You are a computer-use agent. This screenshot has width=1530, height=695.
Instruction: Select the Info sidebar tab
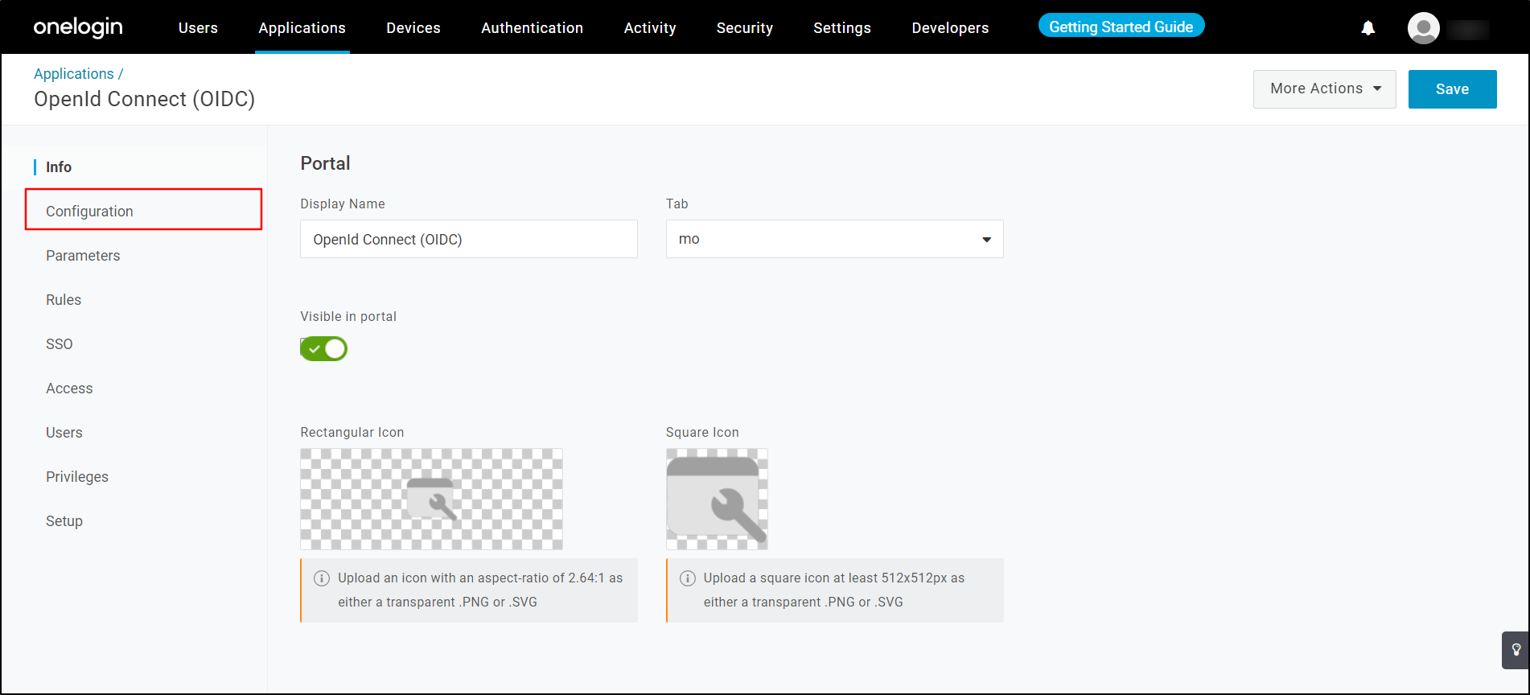59,167
